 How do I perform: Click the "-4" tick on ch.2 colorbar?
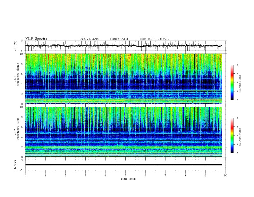236,127
